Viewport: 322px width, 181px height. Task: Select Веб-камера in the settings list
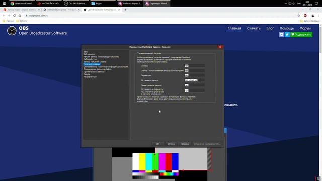point(89,54)
